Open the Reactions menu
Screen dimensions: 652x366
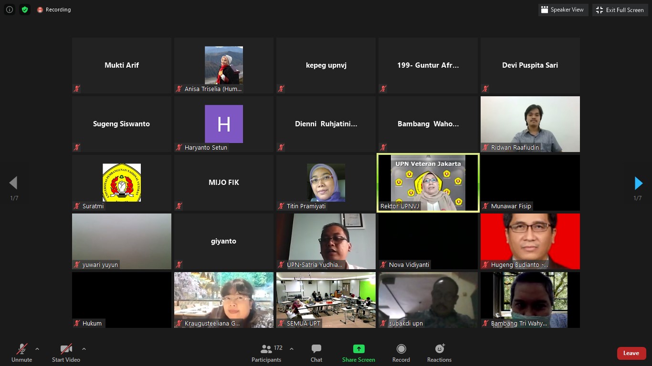[439, 353]
